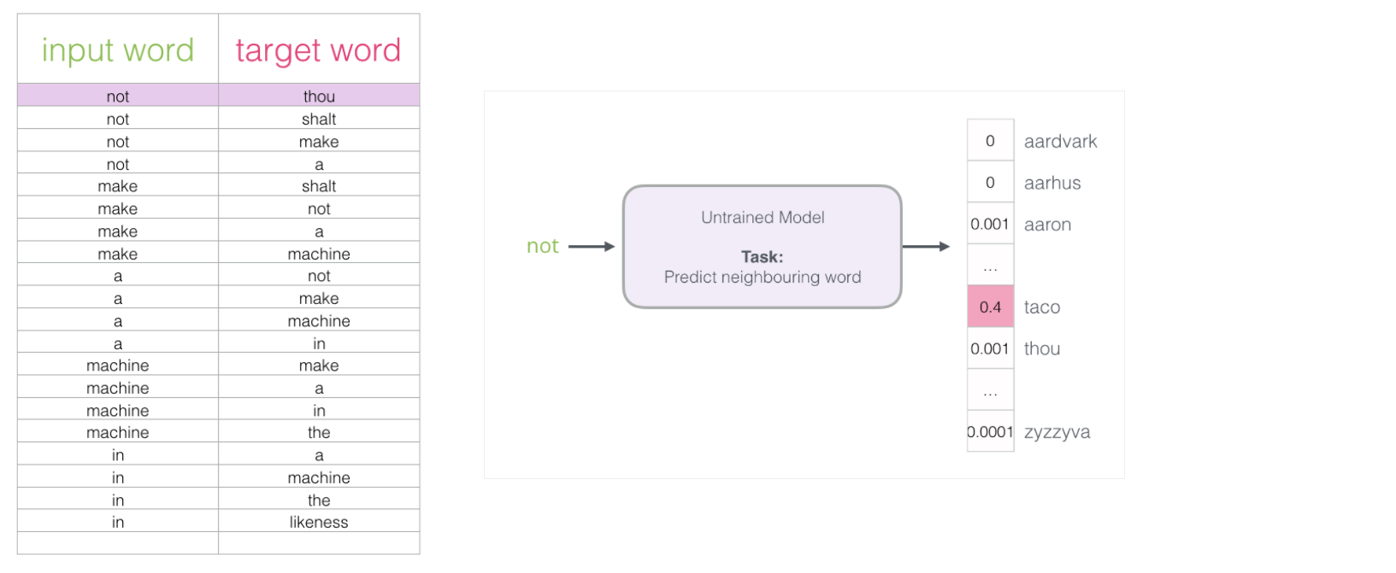Select the purple highlighted 'thou' target cell
Screen dimensions: 1396x573
[x=319, y=96]
